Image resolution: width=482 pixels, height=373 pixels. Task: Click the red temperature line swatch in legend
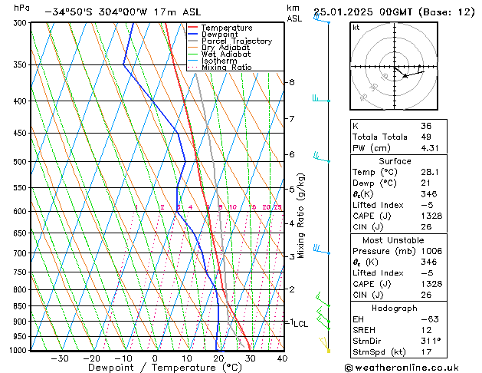click(x=193, y=28)
